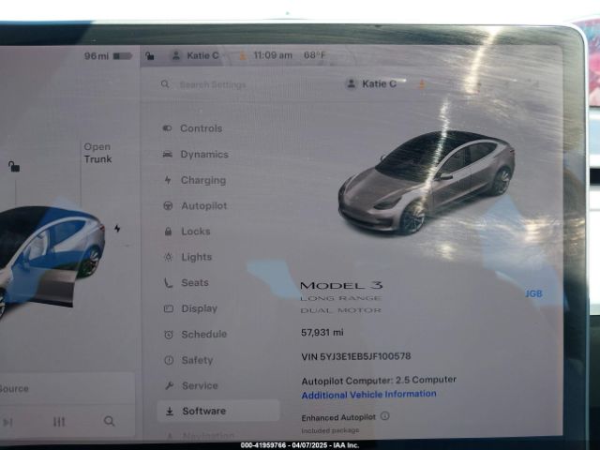
Task: Open the audio equalizer sliders icon
Action: pos(59,422)
